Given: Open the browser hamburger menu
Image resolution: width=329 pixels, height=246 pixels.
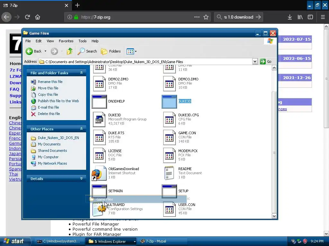Looking at the screenshot, I should (323, 17).
